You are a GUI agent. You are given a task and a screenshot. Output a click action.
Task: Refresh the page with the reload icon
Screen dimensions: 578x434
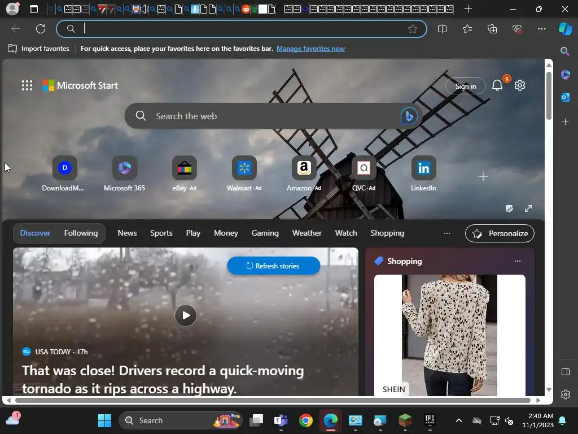coord(41,29)
